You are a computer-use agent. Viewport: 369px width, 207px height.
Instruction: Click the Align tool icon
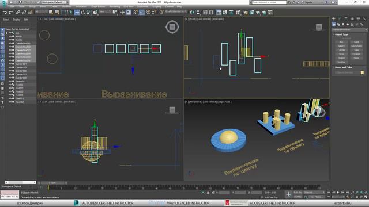198,13
